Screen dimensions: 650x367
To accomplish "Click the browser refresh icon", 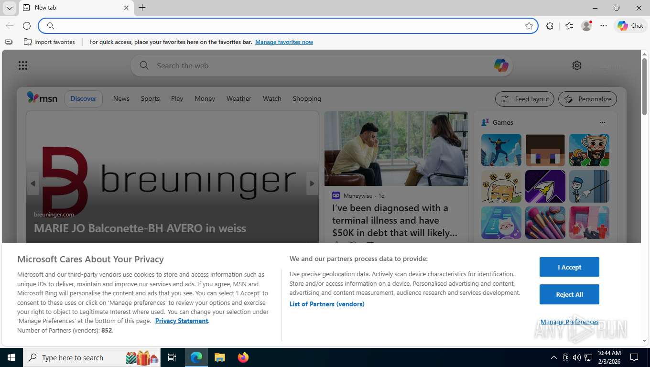I will (27, 26).
